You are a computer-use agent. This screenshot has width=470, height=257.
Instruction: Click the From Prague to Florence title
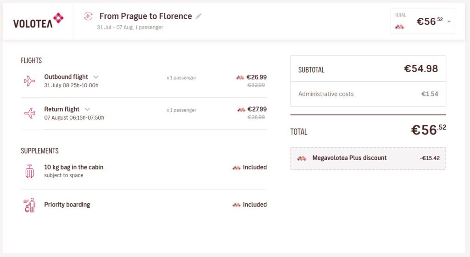[x=145, y=16]
